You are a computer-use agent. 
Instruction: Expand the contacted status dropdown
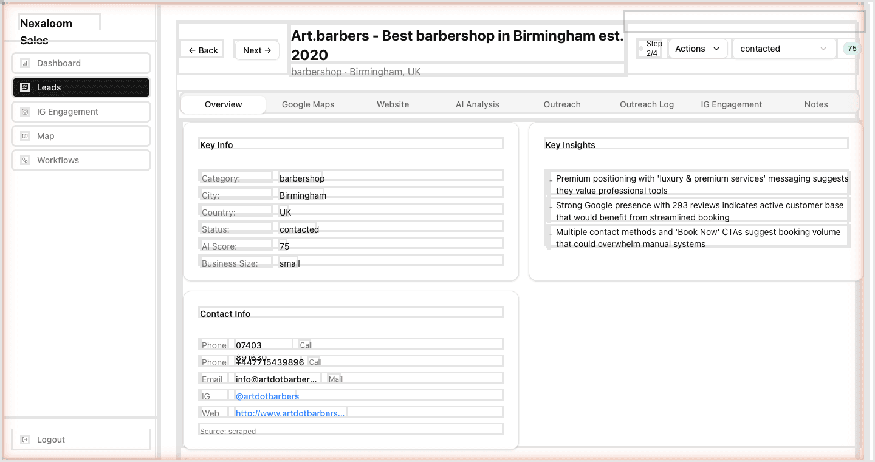coord(783,49)
